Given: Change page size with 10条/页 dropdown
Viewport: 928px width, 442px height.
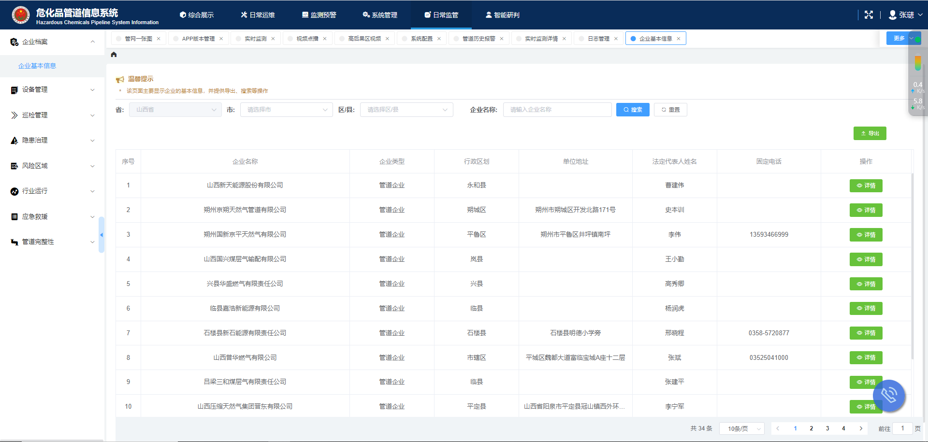Looking at the screenshot, I should [x=742, y=428].
